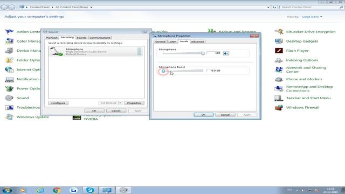Open Internet Options icon

click(x=10, y=70)
